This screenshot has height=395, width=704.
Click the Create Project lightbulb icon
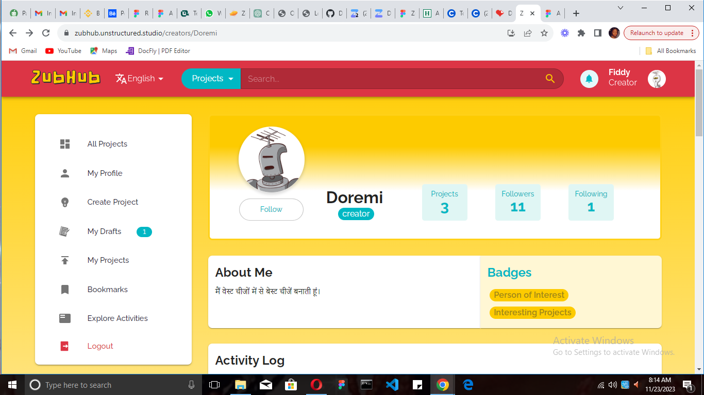click(65, 202)
